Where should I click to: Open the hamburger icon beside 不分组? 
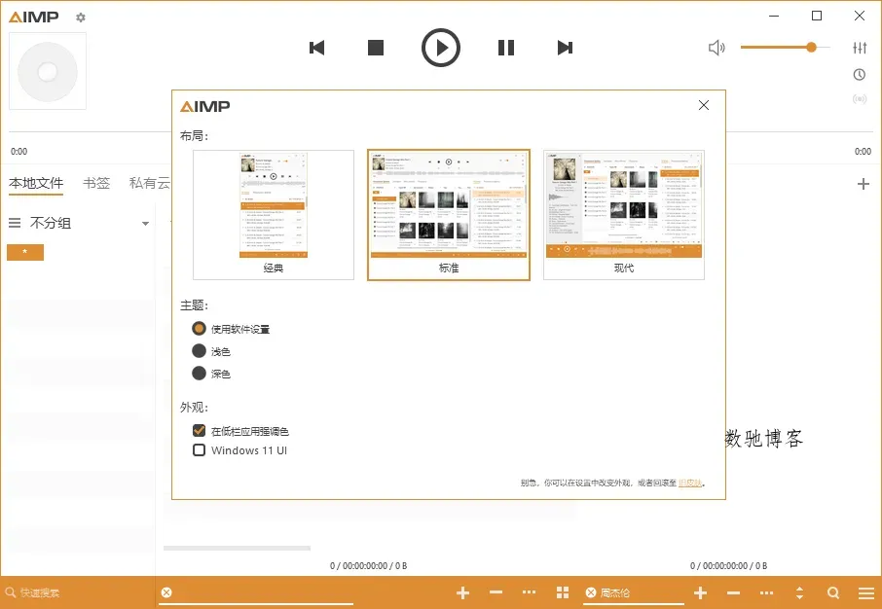[x=15, y=223]
